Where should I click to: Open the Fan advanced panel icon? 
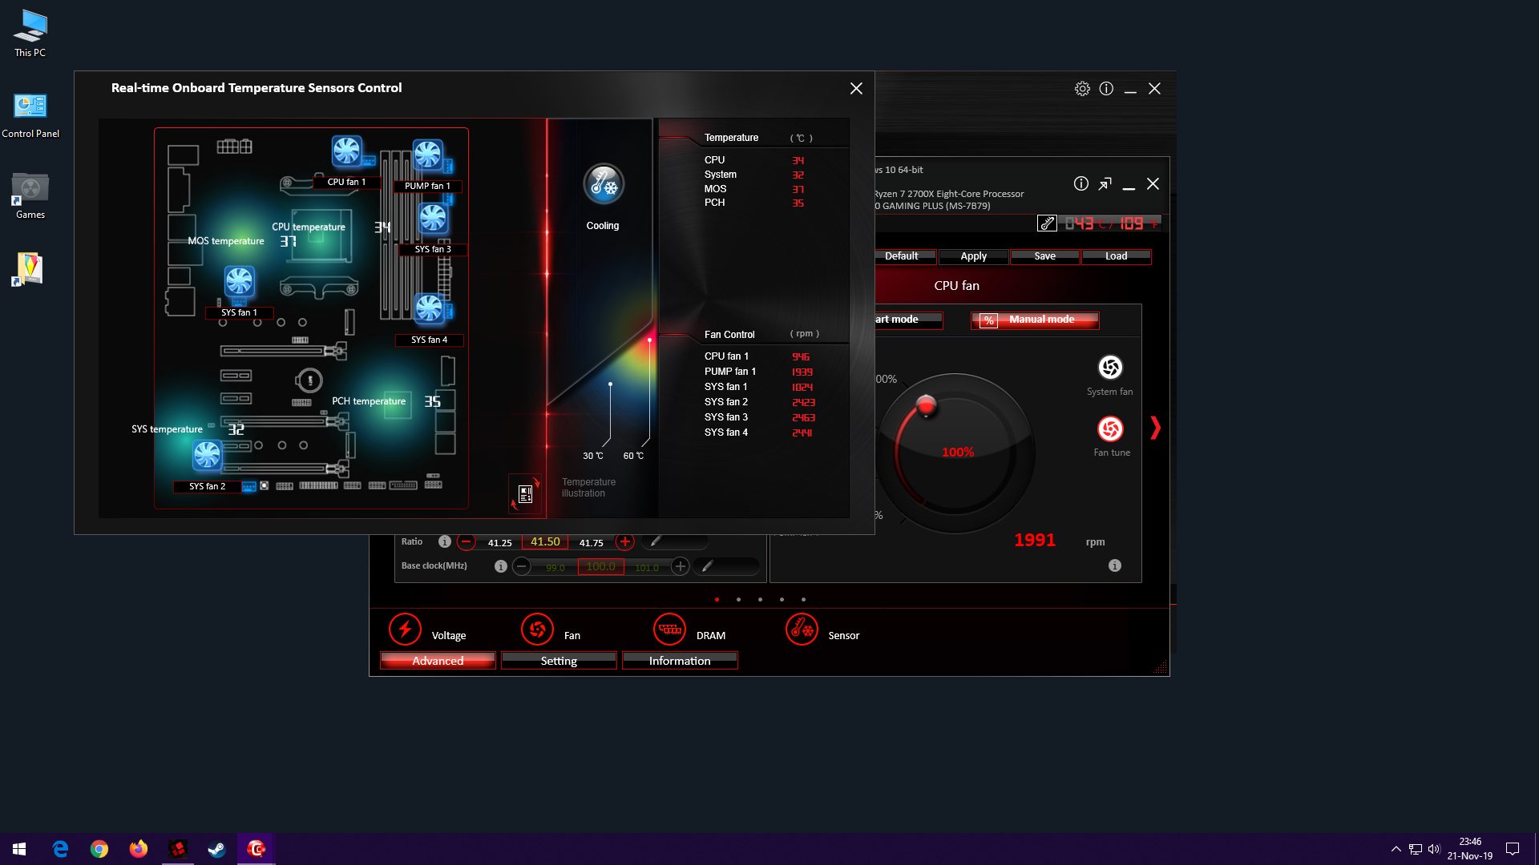(x=537, y=630)
